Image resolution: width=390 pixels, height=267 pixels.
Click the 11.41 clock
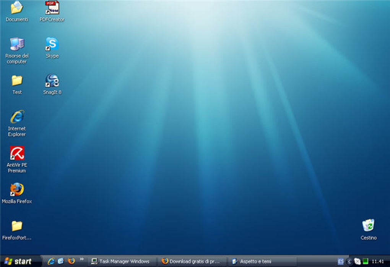click(377, 261)
